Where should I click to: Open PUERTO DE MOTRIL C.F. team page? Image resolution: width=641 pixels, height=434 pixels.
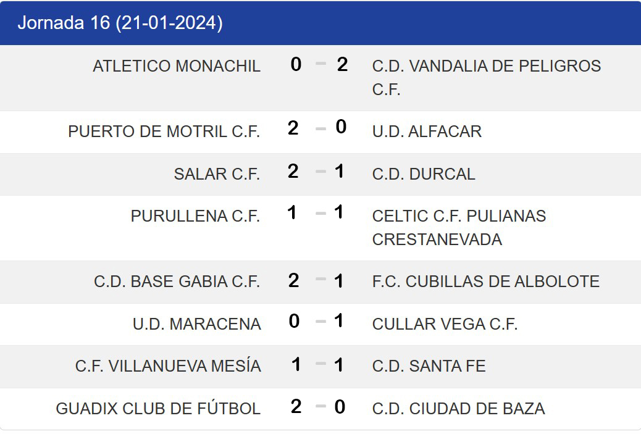coord(164,131)
